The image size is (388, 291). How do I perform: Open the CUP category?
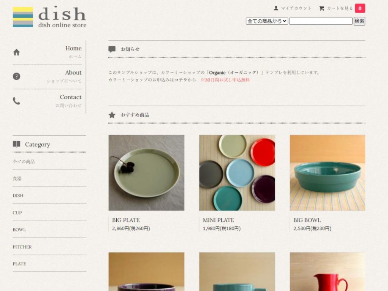click(x=17, y=213)
